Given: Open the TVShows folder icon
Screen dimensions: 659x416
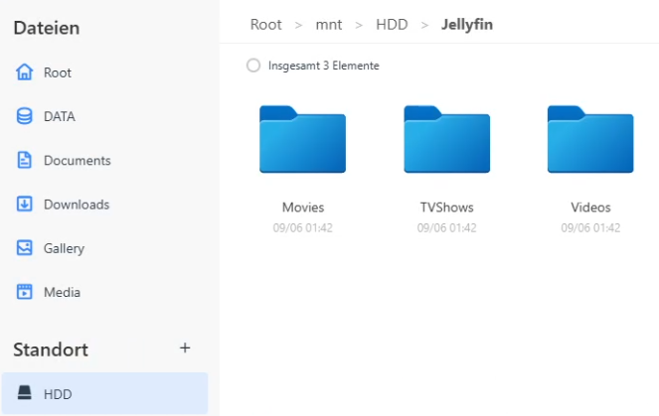Looking at the screenshot, I should point(446,139).
